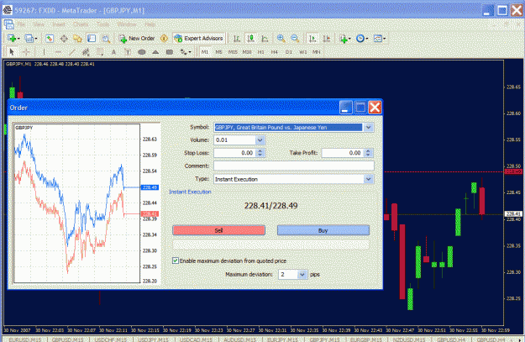525x342 pixels.
Task: Click the red Sell button
Action: [218, 230]
